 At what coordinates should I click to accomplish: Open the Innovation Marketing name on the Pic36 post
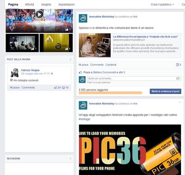[x=101, y=104]
